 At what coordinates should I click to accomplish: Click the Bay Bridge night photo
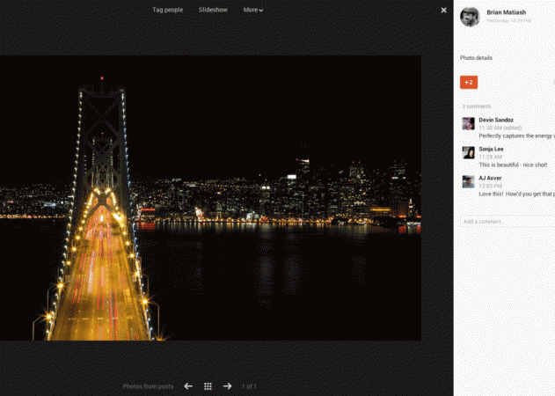coord(210,198)
